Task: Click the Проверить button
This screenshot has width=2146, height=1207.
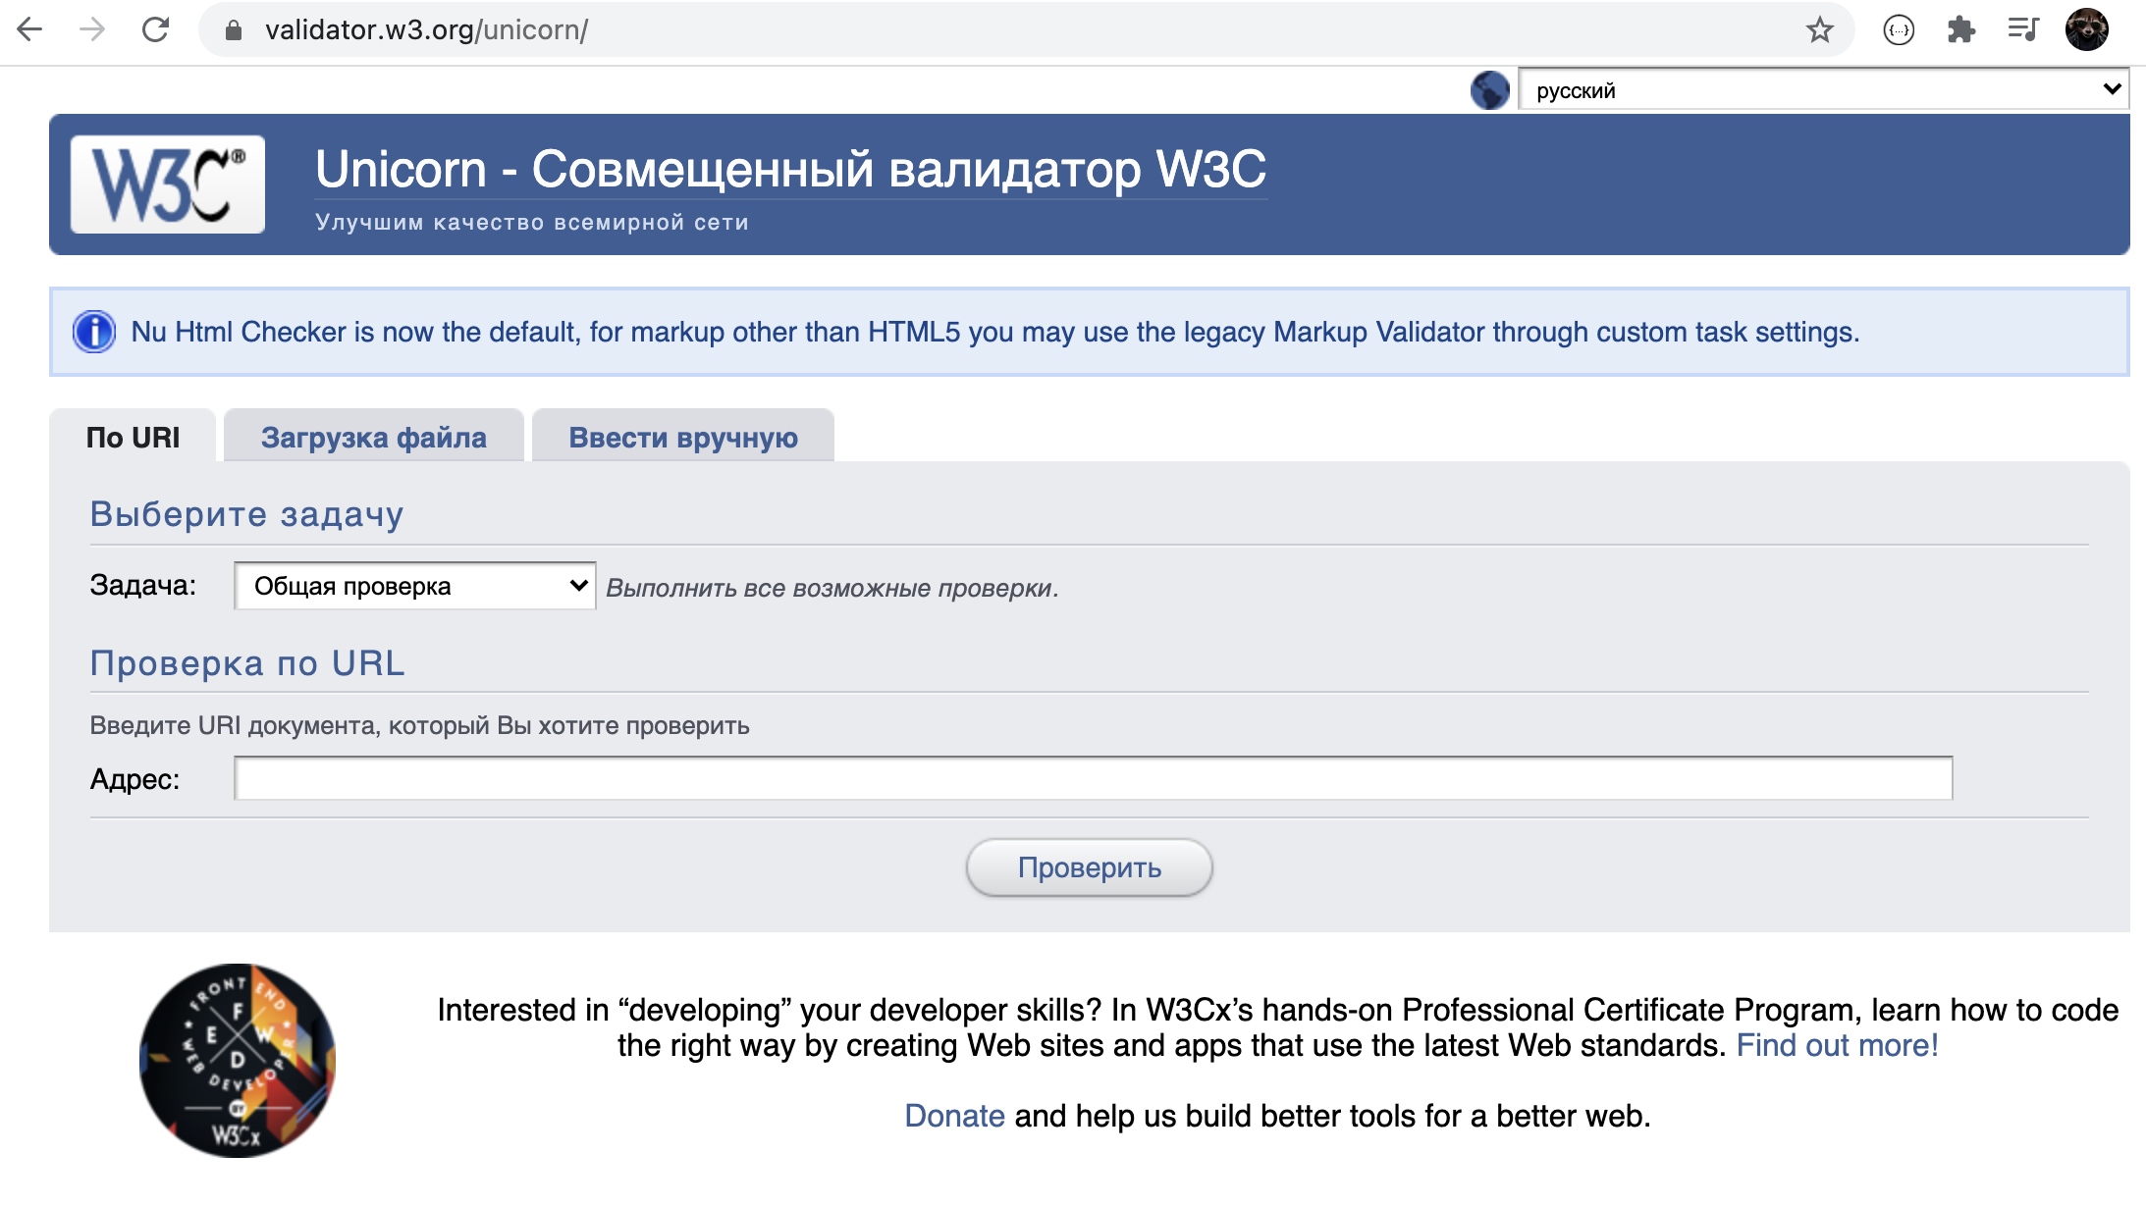Action: (x=1090, y=867)
